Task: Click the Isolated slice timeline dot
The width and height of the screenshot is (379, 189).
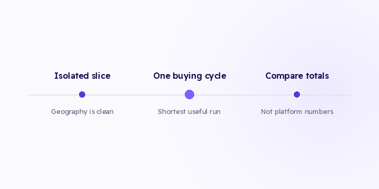Action: click(x=82, y=94)
